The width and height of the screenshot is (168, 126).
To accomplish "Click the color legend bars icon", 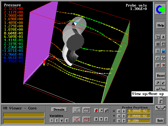I will [163, 65].
